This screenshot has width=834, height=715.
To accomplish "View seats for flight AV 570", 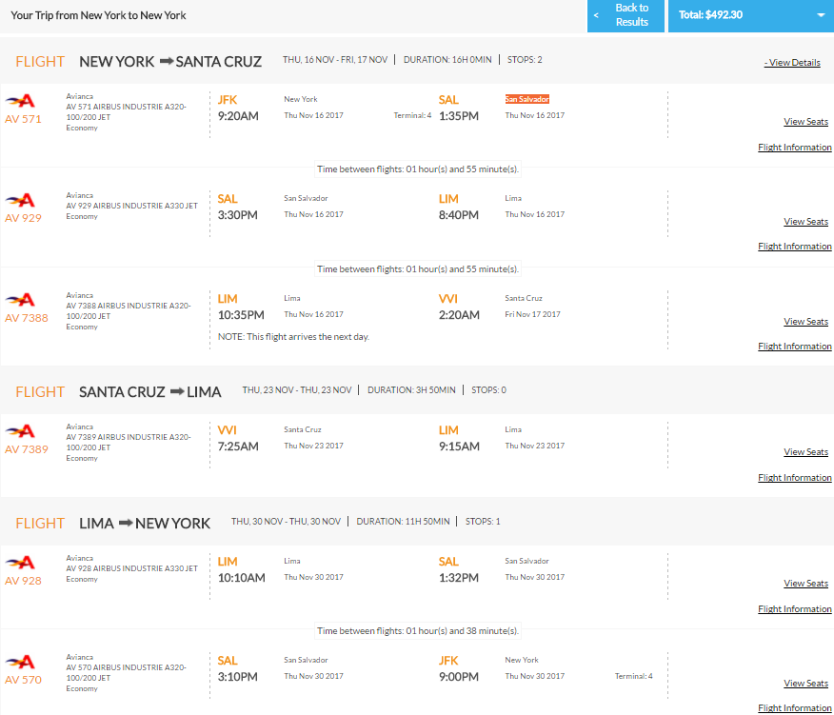I will (x=805, y=683).
